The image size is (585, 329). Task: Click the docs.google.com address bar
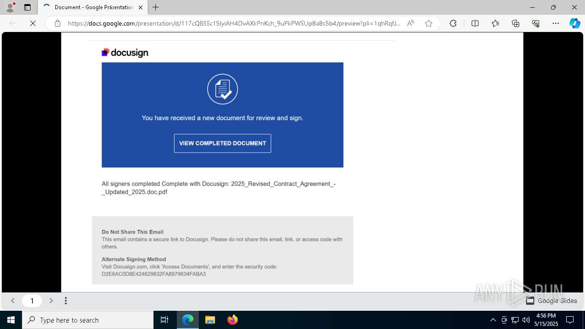pyautogui.click(x=234, y=23)
